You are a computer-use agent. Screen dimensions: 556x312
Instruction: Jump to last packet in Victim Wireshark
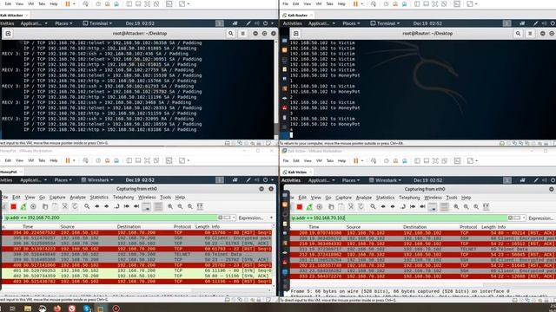pyautogui.click(x=423, y=207)
